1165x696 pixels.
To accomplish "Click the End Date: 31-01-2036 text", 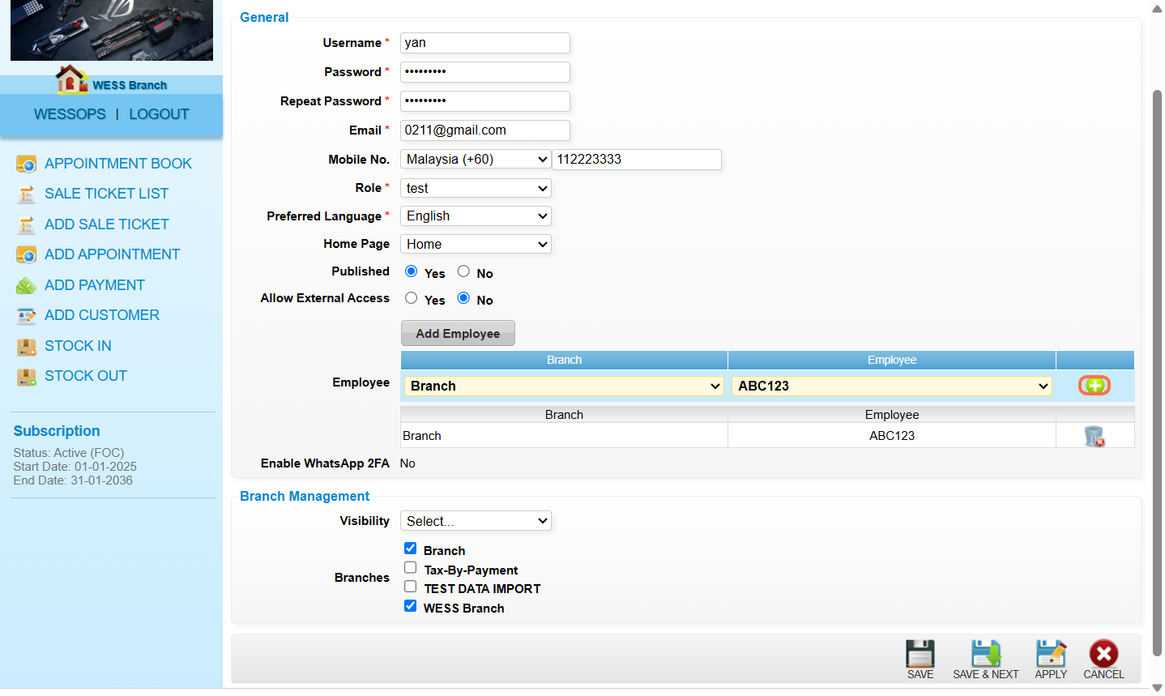I will pos(73,480).
